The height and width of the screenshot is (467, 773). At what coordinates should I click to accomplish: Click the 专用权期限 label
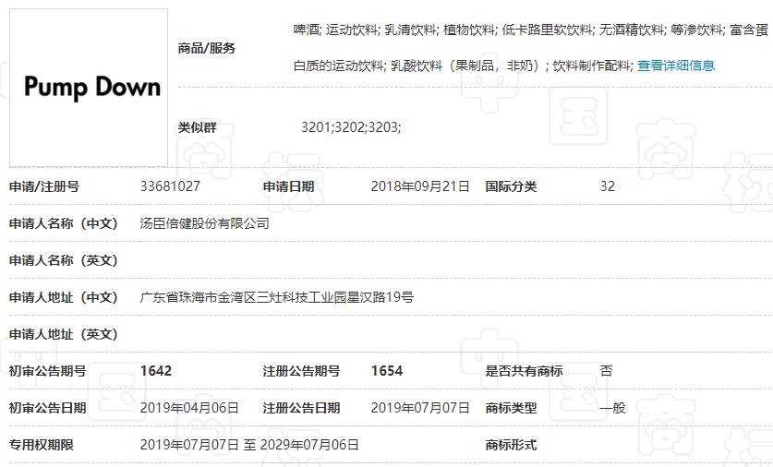point(42,446)
